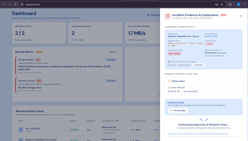The height and width of the screenshot is (141, 248).
Task: Click the 71x badge on Storage Incident
Action: [x=38, y=60]
